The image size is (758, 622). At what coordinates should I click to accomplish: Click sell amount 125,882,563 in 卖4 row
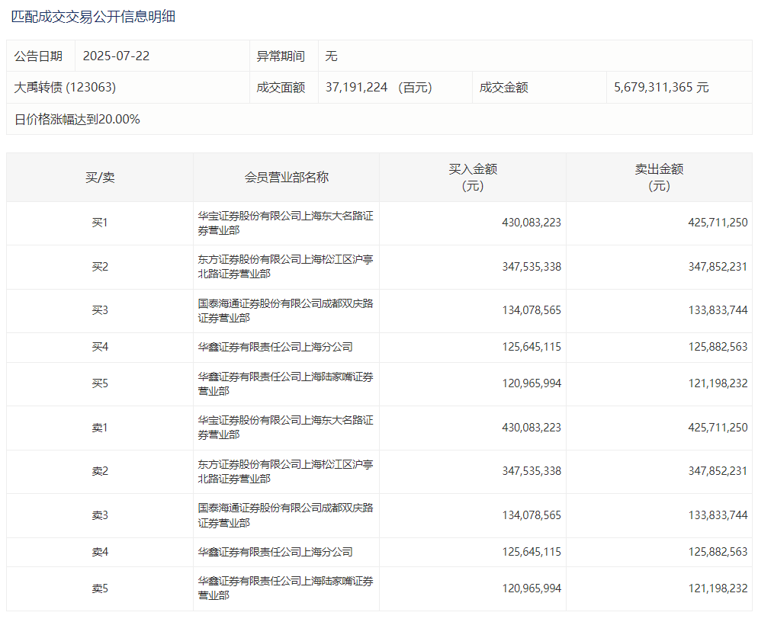[x=718, y=552]
